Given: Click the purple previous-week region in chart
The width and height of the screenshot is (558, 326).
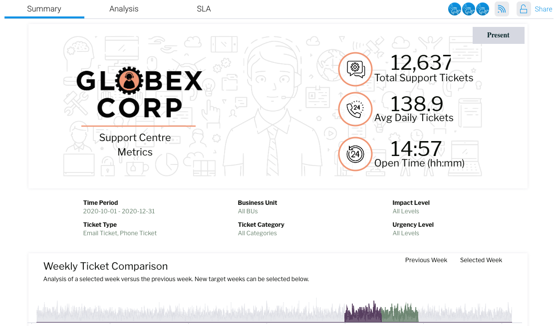Looking at the screenshot, I should click(363, 314).
